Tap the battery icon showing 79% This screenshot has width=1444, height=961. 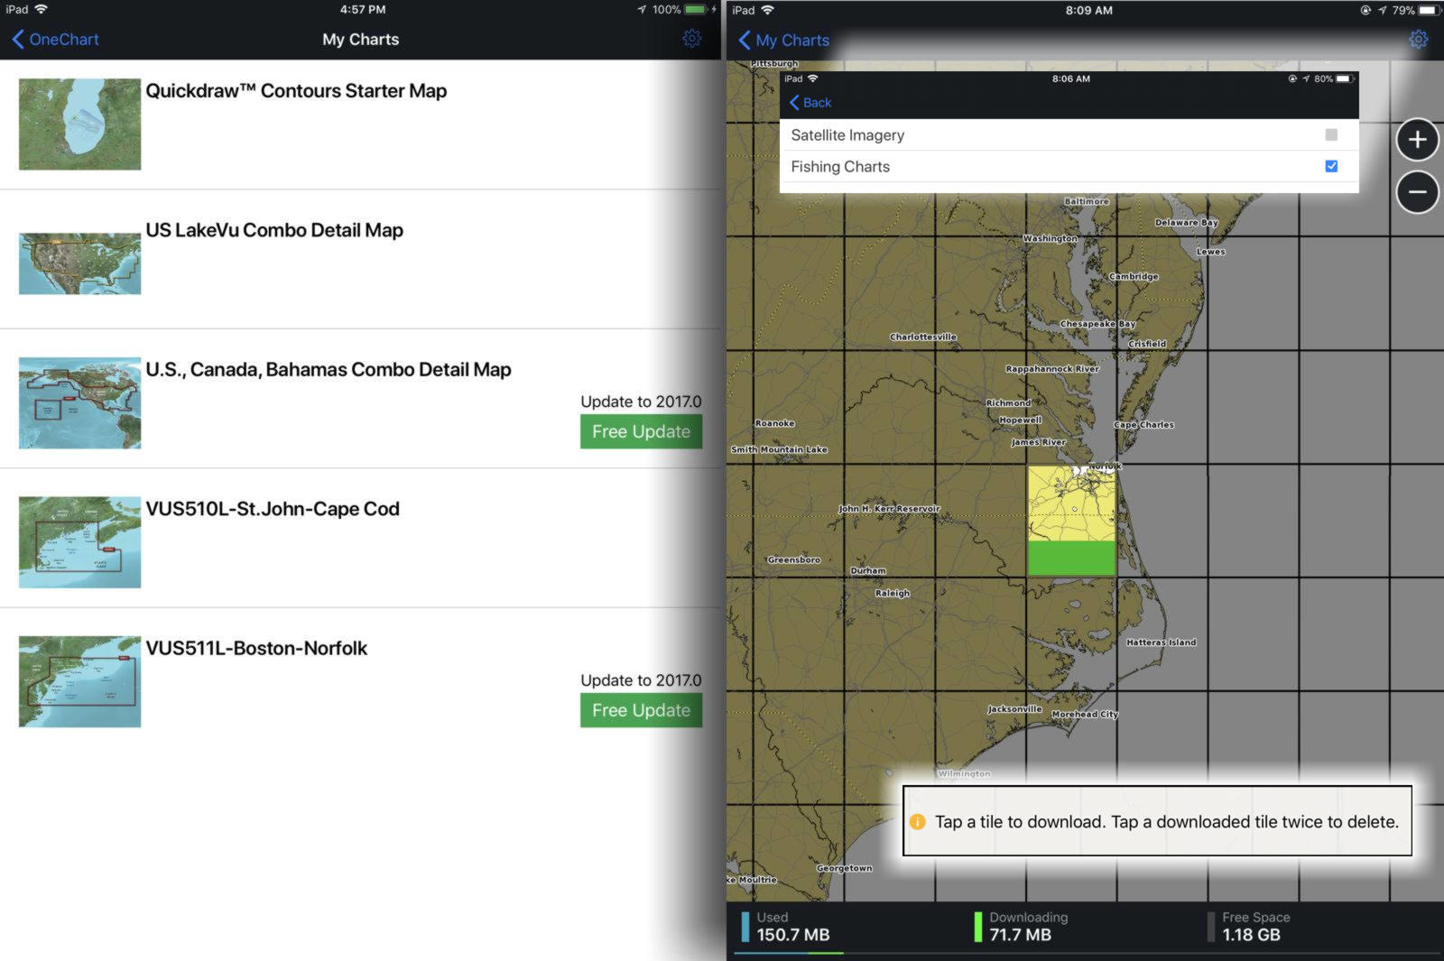point(1430,10)
